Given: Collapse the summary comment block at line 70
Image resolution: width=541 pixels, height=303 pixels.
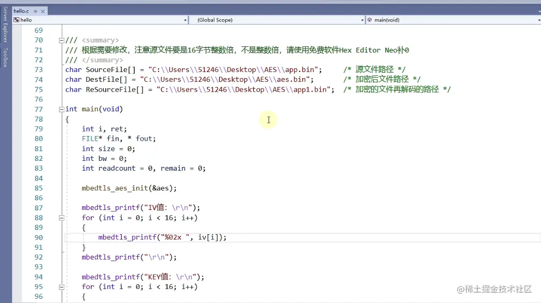Looking at the screenshot, I should click(61, 40).
